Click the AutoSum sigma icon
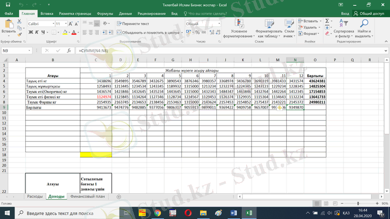Screen dimensions: 390x219 tap(327, 21)
